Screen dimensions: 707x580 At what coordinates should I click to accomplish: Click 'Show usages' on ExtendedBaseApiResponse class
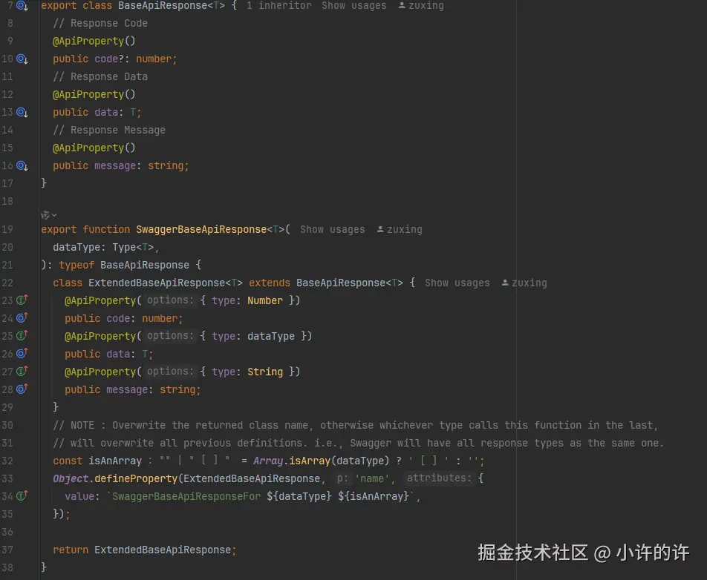pyautogui.click(x=457, y=283)
